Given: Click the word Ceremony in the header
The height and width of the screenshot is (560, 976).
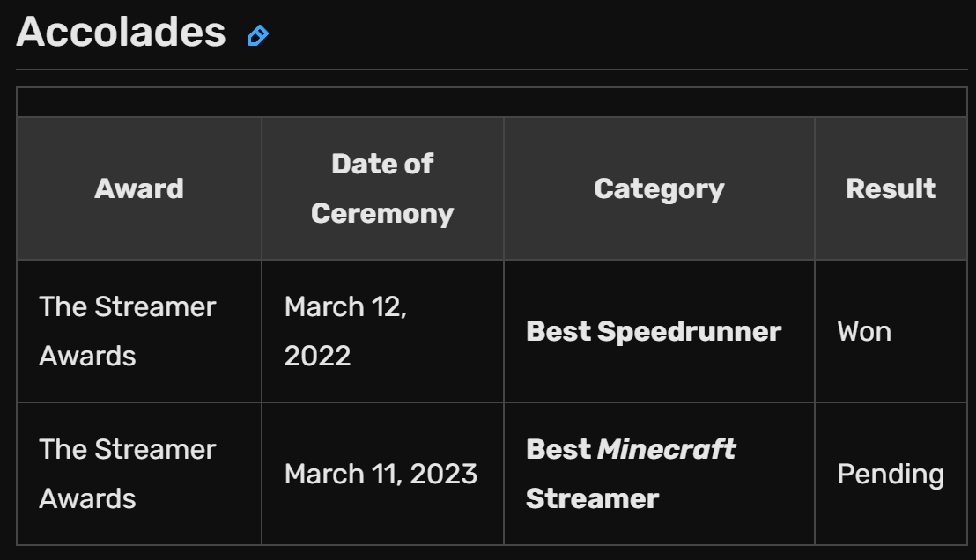Looking at the screenshot, I should [382, 213].
